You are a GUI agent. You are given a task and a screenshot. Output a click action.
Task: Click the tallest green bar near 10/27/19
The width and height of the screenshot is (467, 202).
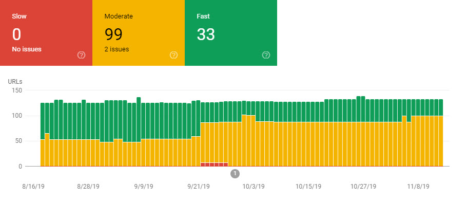click(358, 109)
